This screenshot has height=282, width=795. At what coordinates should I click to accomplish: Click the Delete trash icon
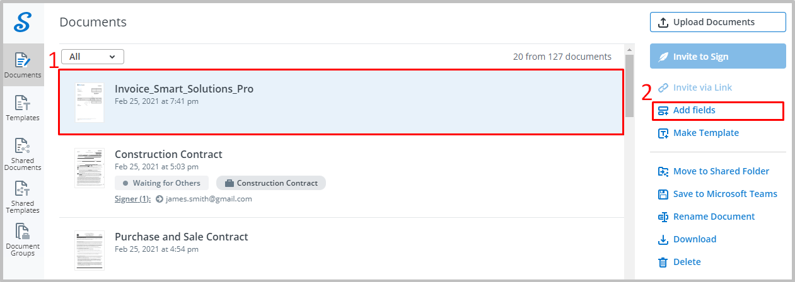[663, 262]
